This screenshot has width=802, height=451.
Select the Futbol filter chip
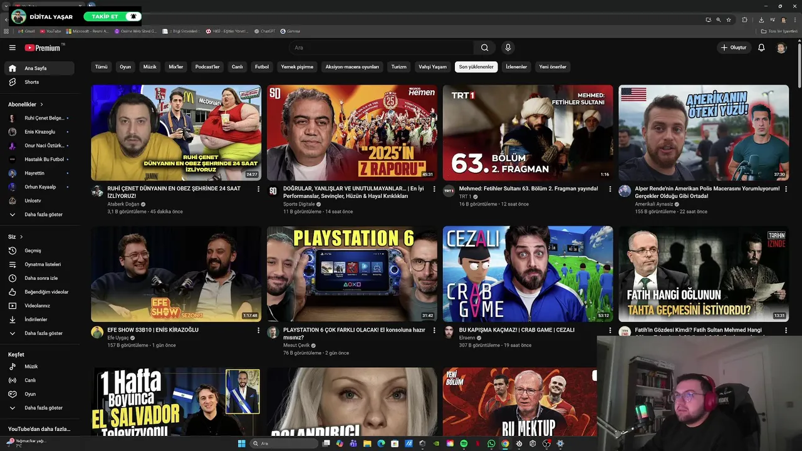[262, 67]
